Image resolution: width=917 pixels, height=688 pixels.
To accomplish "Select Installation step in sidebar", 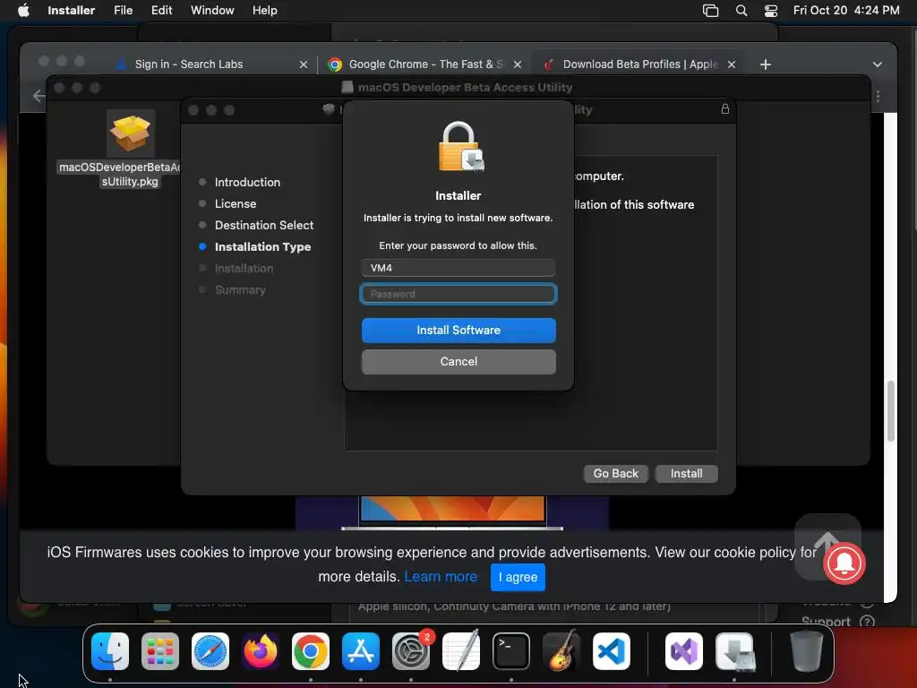I will click(244, 269).
